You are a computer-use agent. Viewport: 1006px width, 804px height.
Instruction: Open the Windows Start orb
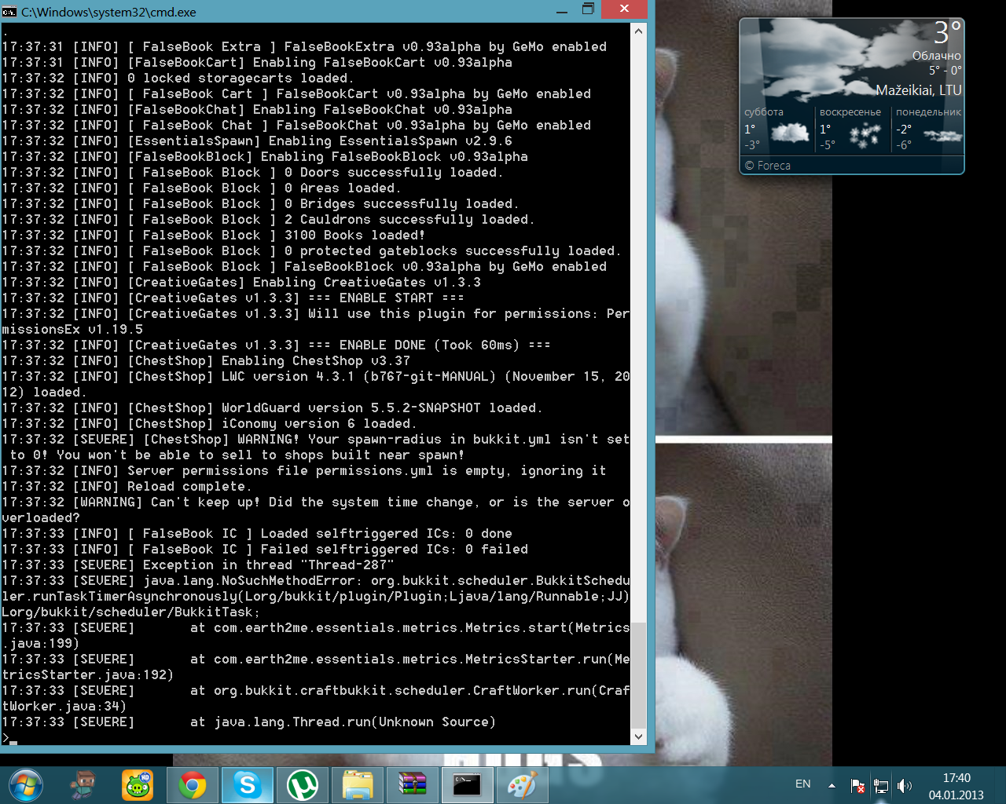[x=26, y=784]
